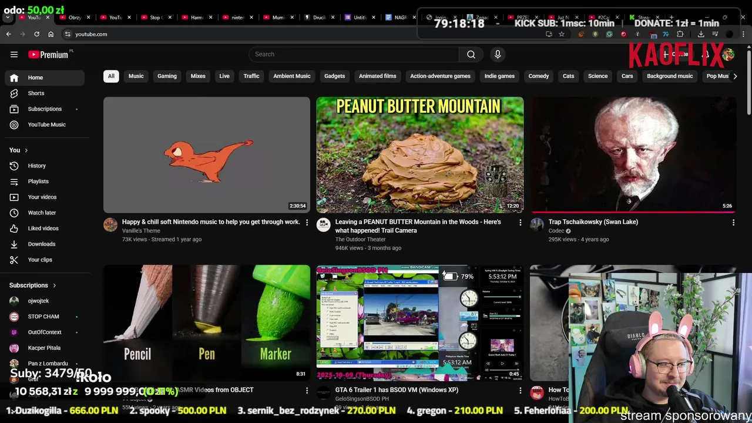Screen dimensions: 752x423
Task: Open Shorts in the sidebar
Action: [x=45, y=93]
